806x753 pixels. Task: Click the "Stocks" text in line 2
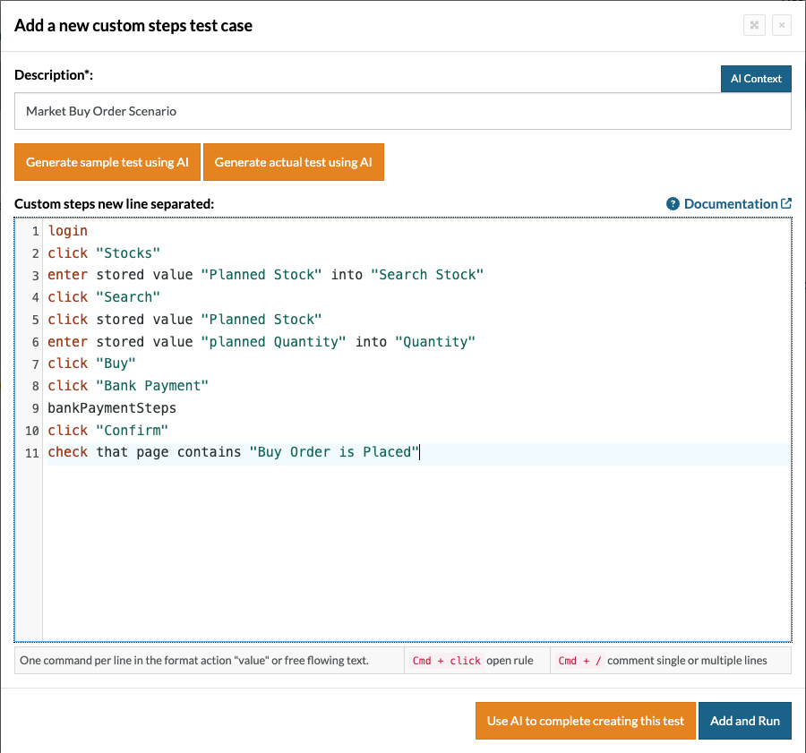click(x=127, y=253)
